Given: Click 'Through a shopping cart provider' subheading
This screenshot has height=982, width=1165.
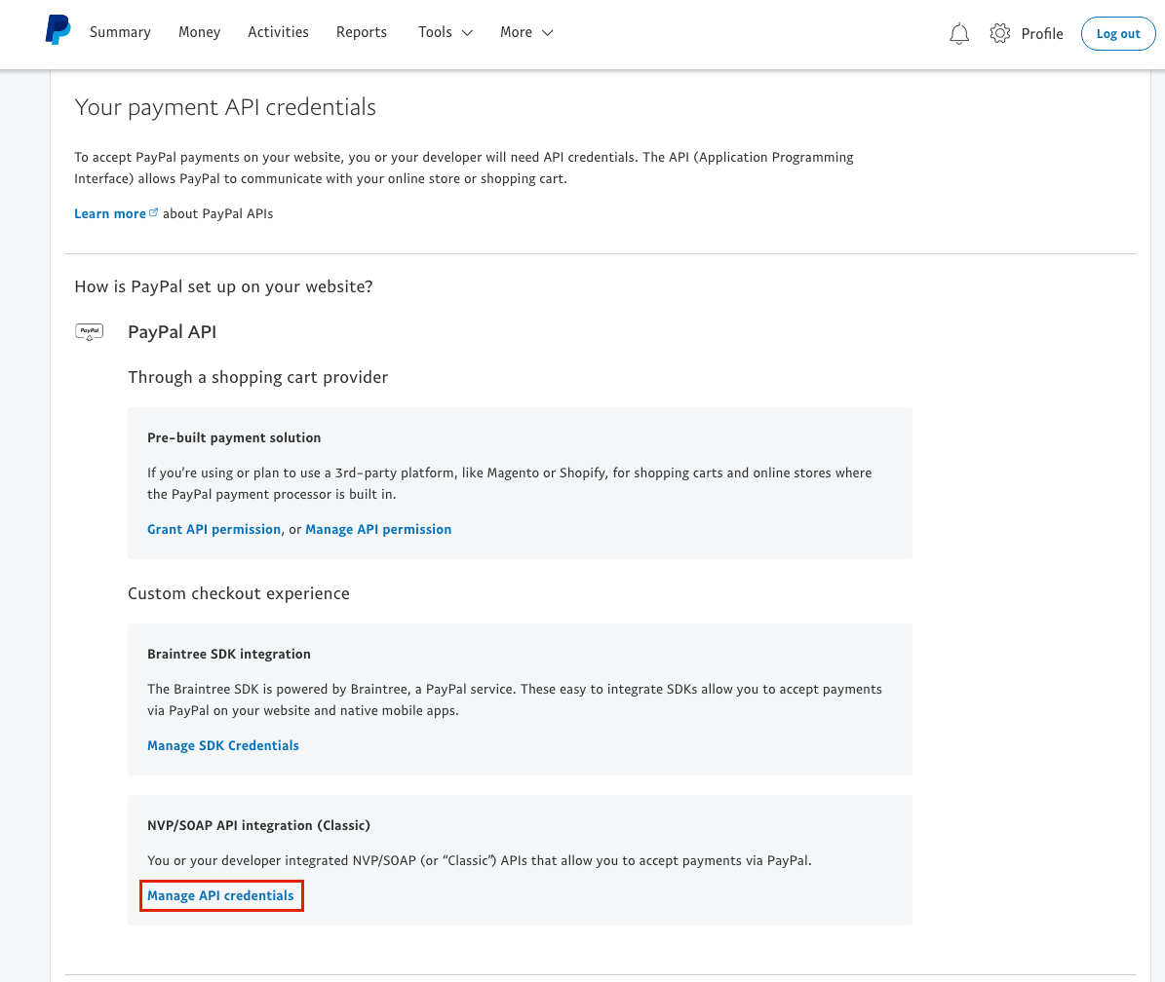Looking at the screenshot, I should [257, 377].
